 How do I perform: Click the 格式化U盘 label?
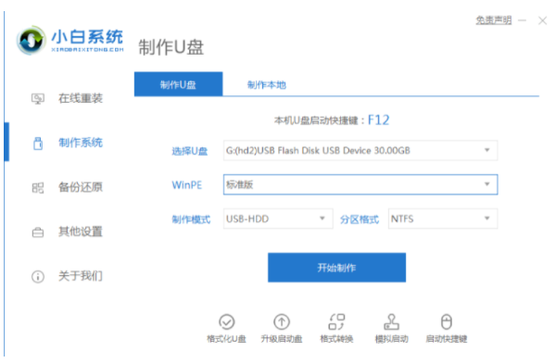click(x=227, y=339)
